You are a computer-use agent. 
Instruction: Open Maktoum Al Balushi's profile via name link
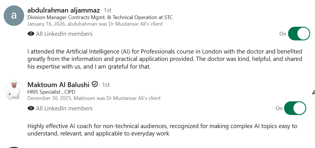coord(58,85)
